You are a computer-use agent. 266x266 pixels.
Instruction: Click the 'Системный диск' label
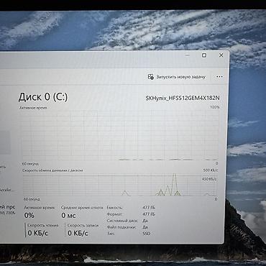pyautogui.click(x=122, y=221)
